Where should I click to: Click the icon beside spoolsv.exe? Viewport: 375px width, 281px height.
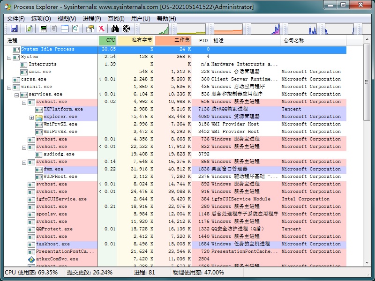pyautogui.click(x=31, y=214)
